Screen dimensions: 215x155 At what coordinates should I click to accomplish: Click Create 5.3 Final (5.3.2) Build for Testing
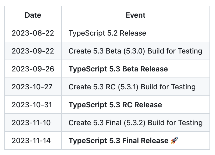pyautogui.click(x=136, y=123)
